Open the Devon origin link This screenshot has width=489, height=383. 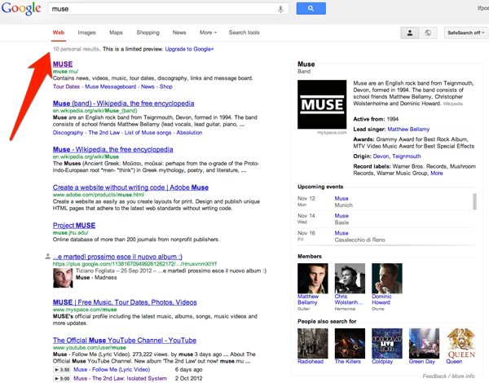[x=381, y=156]
